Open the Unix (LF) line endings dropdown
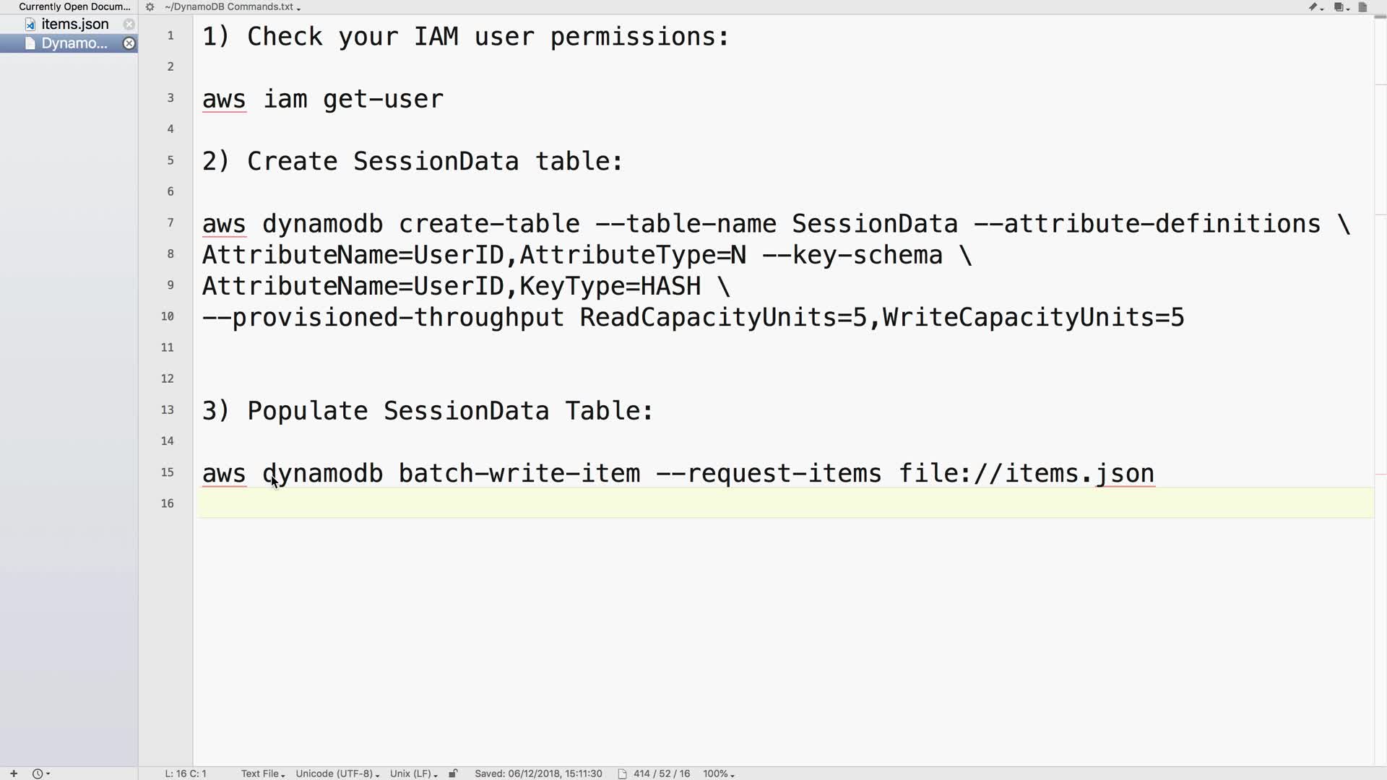Viewport: 1387px width, 780px height. [x=413, y=773]
